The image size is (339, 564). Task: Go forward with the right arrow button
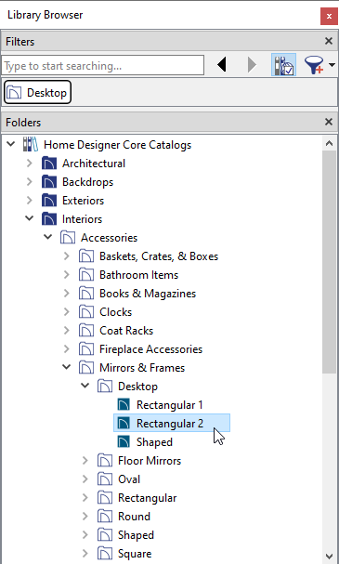click(x=252, y=65)
